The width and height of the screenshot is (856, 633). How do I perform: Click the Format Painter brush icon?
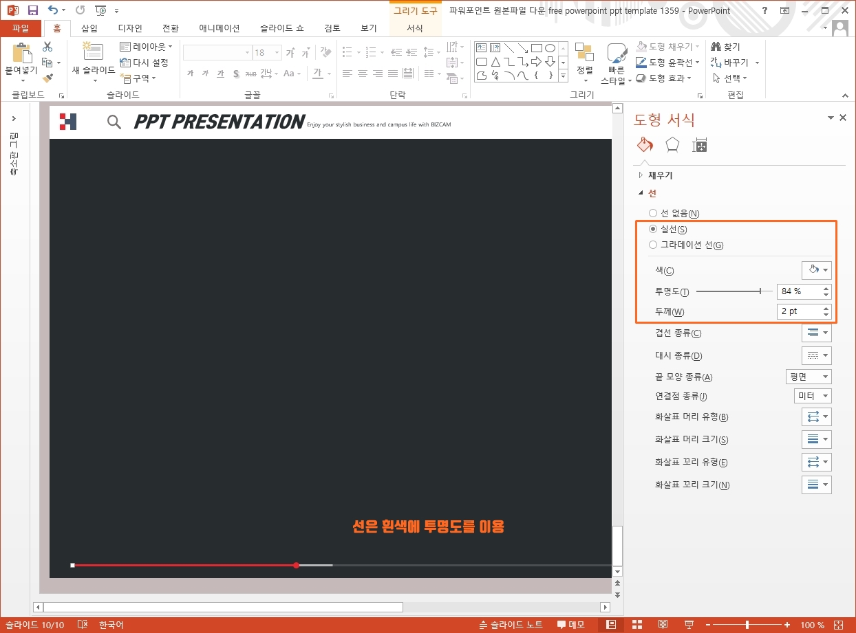pyautogui.click(x=47, y=78)
